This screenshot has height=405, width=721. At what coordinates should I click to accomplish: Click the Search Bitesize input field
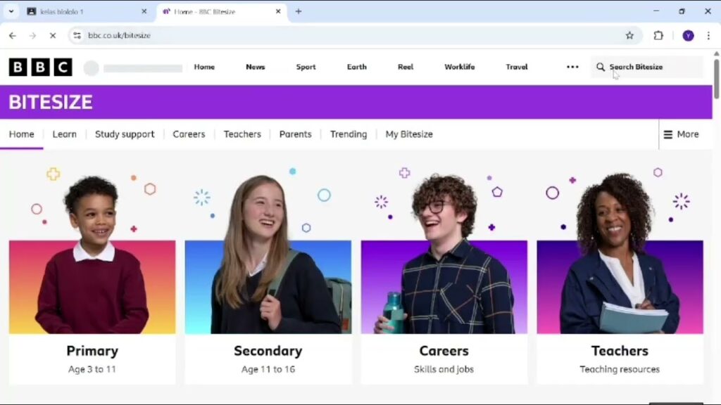pyautogui.click(x=651, y=67)
